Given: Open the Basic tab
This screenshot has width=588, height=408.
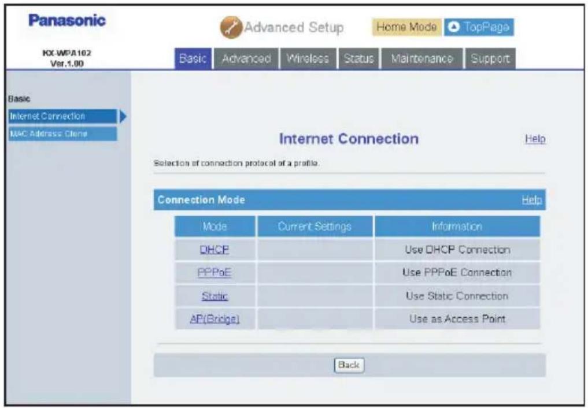Looking at the screenshot, I should click(x=193, y=58).
